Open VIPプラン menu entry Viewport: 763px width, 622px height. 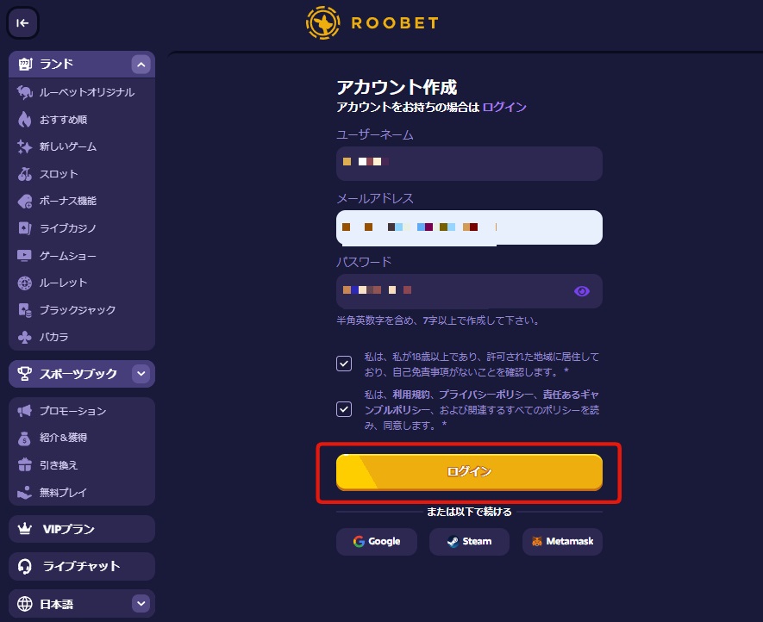pos(82,529)
